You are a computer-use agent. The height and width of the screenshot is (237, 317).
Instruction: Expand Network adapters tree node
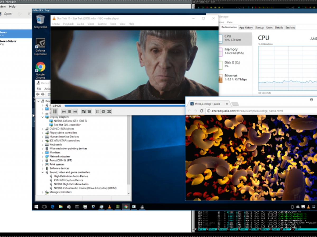[x=43, y=156]
